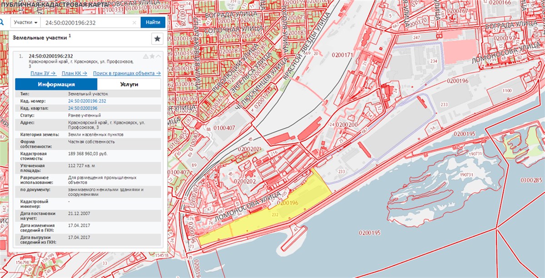Open the План ЗУ link

pos(43,73)
